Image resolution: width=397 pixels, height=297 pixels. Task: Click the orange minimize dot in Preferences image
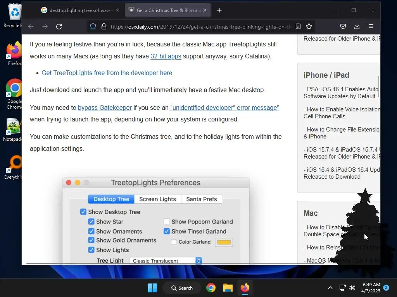(x=78, y=183)
